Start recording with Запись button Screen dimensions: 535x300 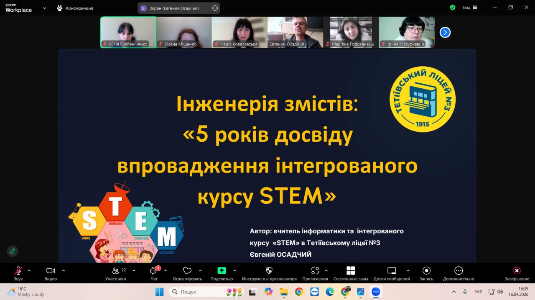(x=426, y=271)
